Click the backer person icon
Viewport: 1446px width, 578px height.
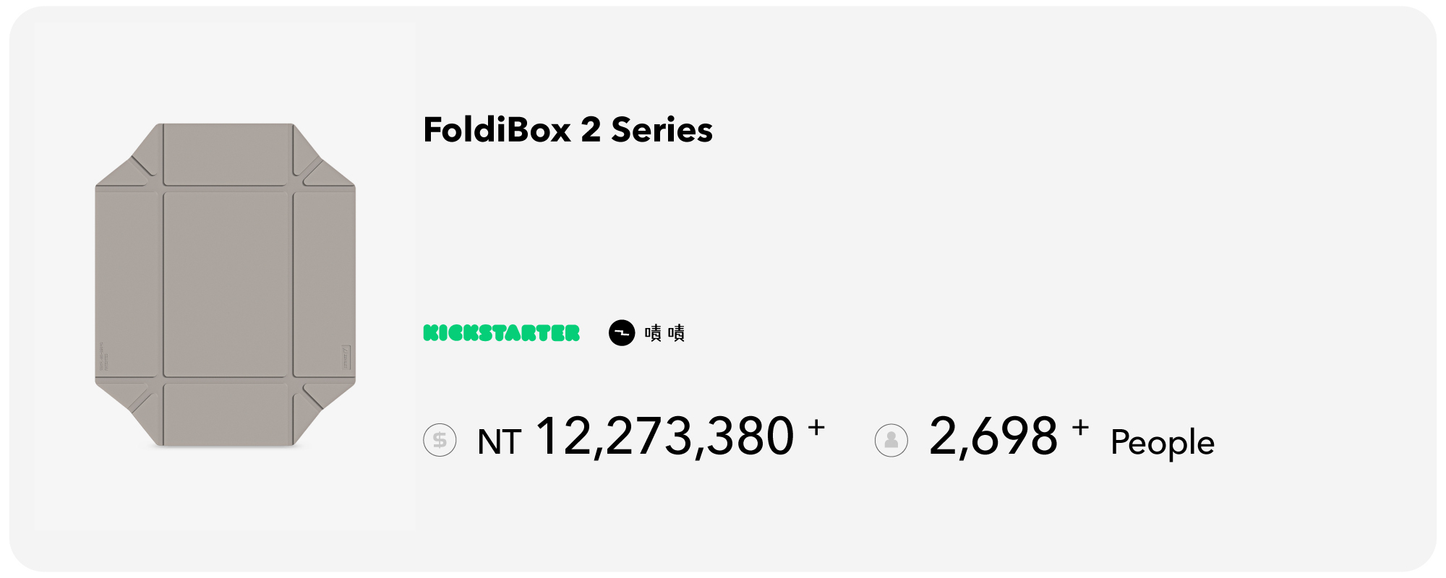click(x=891, y=440)
